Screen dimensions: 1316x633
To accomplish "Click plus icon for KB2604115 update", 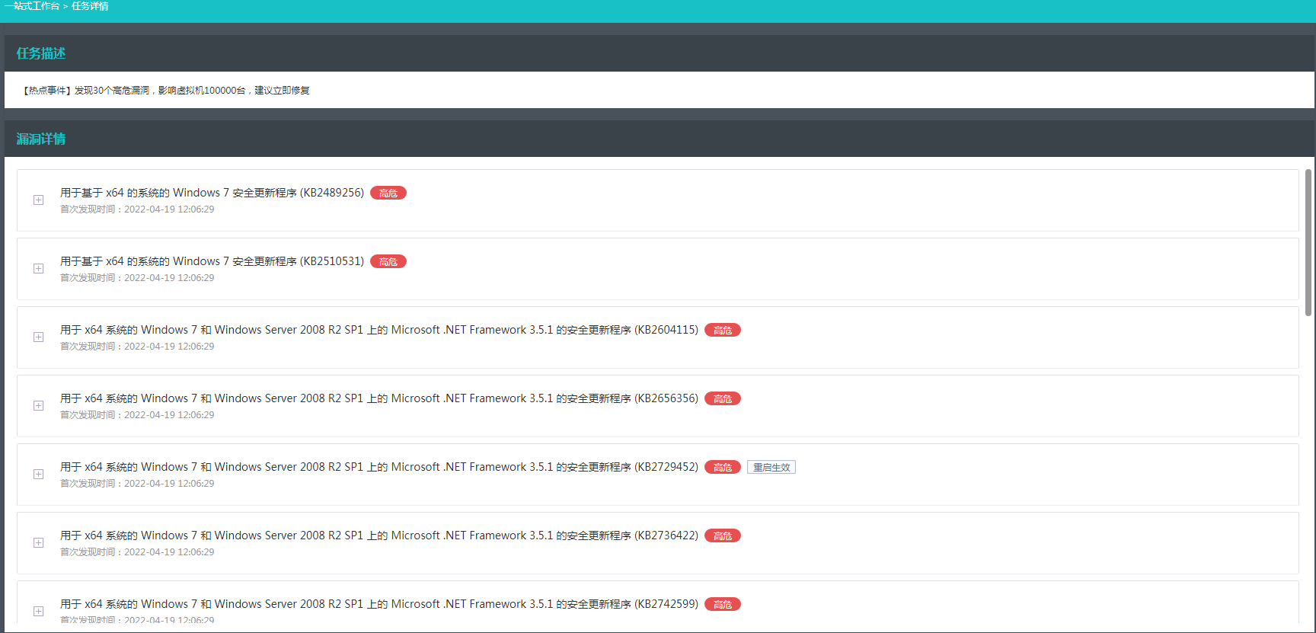I will (x=38, y=337).
